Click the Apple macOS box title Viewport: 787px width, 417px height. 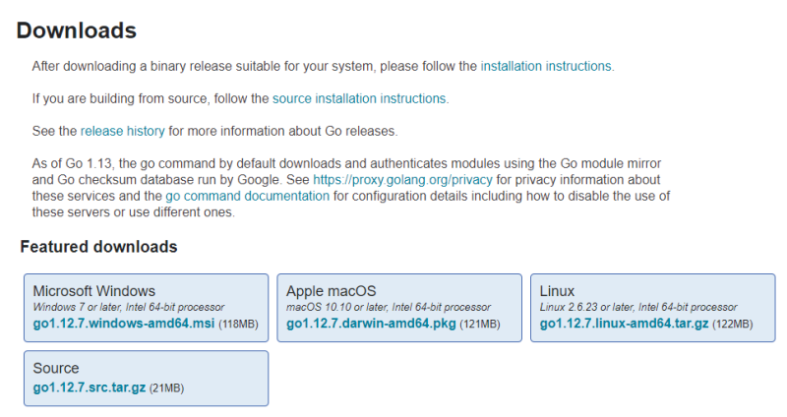(x=332, y=291)
